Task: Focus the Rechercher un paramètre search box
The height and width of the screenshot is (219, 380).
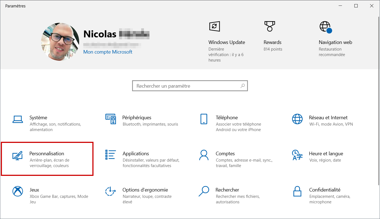Action: point(190,86)
